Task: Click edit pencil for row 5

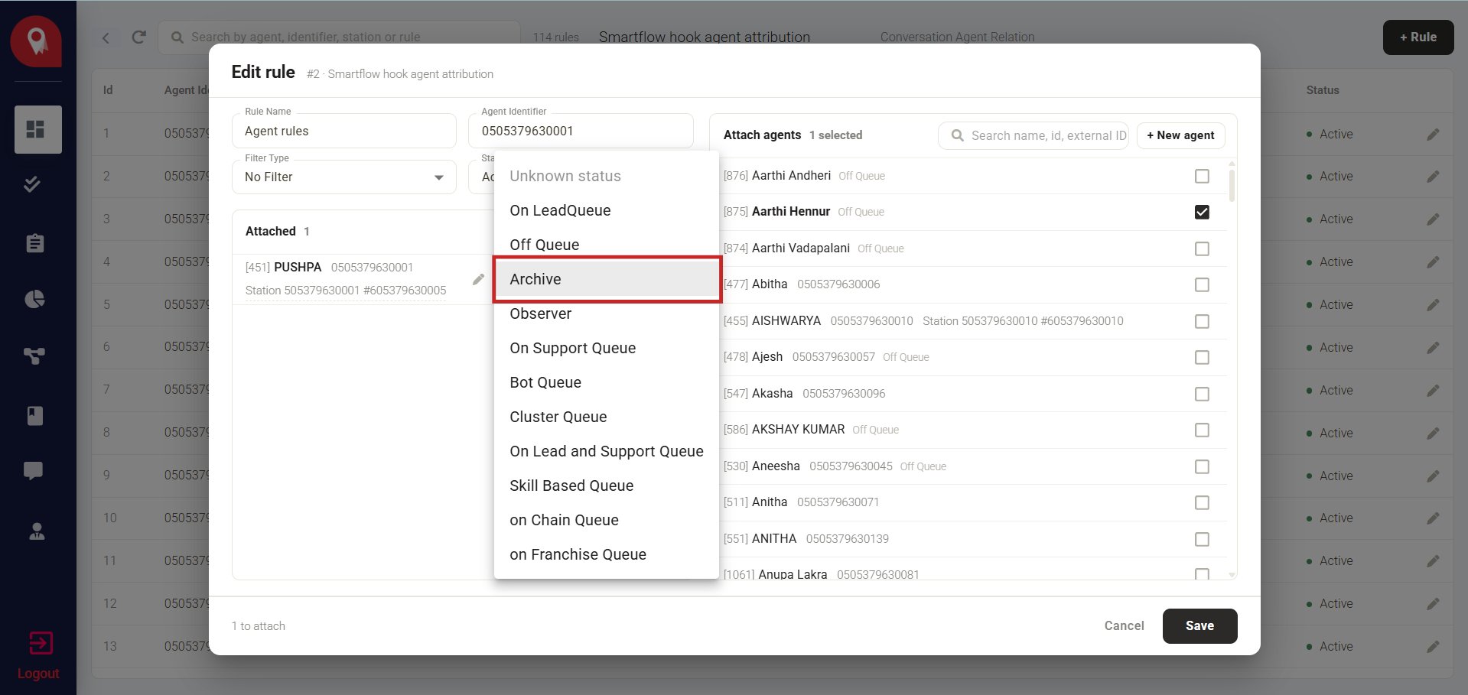Action: [x=1433, y=305]
